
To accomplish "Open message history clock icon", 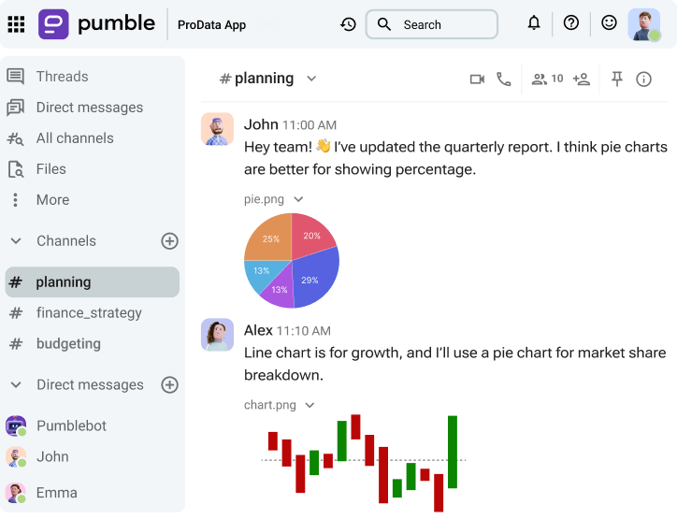I will point(348,24).
